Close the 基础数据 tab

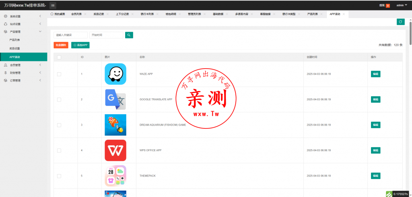pos(227,14)
